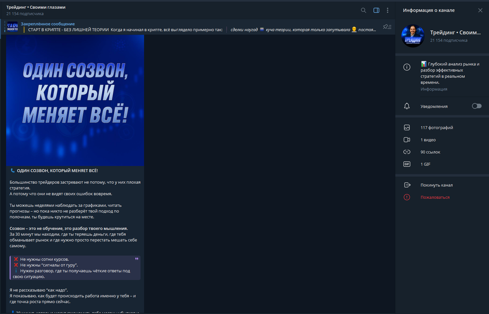Toggle the right sidebar panel icon
Viewport: 489px width, 314px height.
pos(376,10)
